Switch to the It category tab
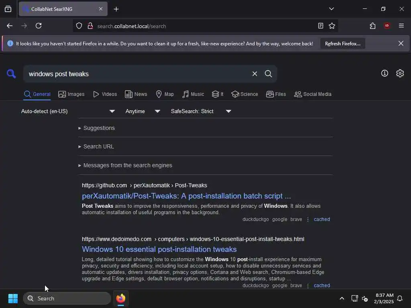Image resolution: width=411 pixels, height=308 pixels. click(x=218, y=94)
